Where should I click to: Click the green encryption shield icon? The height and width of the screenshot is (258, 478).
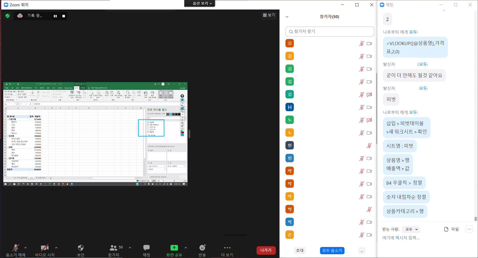(x=7, y=16)
